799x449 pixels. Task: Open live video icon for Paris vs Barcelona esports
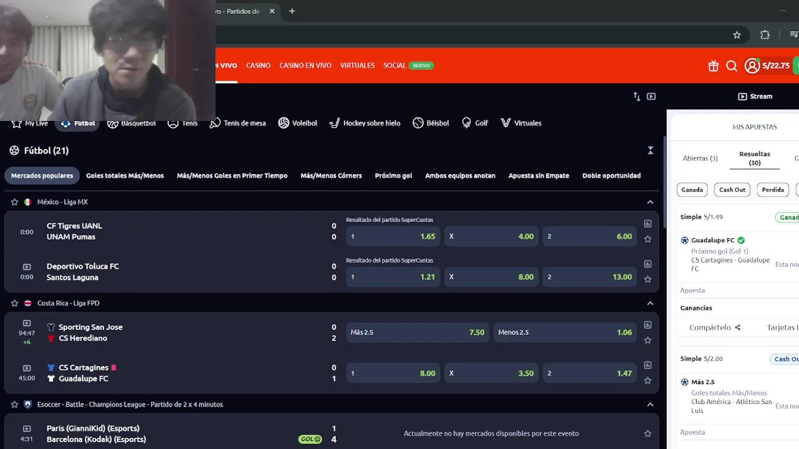click(27, 428)
